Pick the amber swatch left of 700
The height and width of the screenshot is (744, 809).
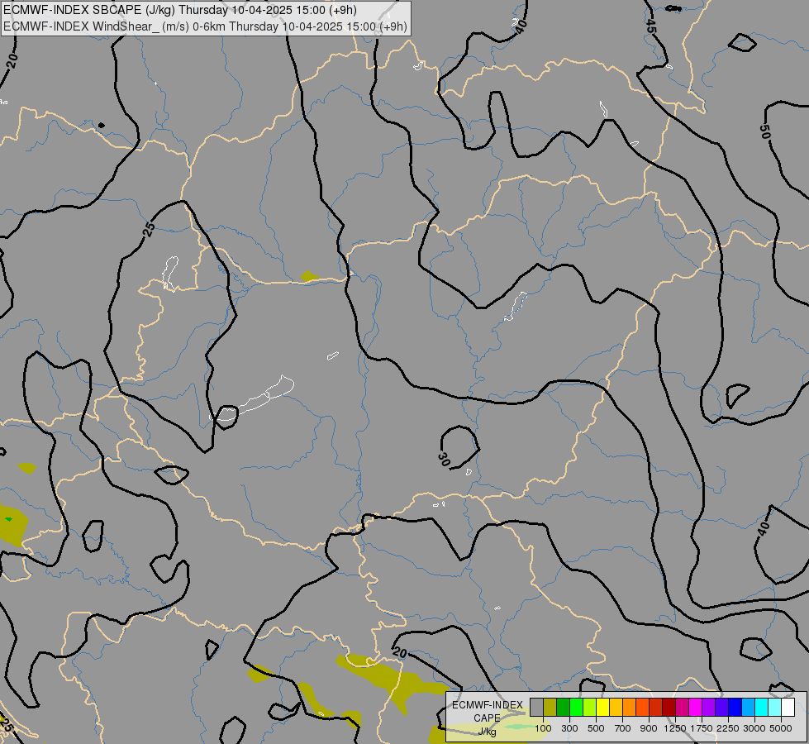pos(616,708)
